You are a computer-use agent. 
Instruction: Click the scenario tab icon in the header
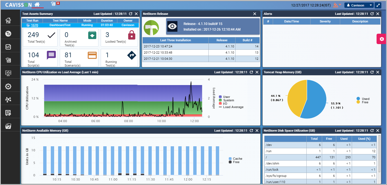coord(53,3)
